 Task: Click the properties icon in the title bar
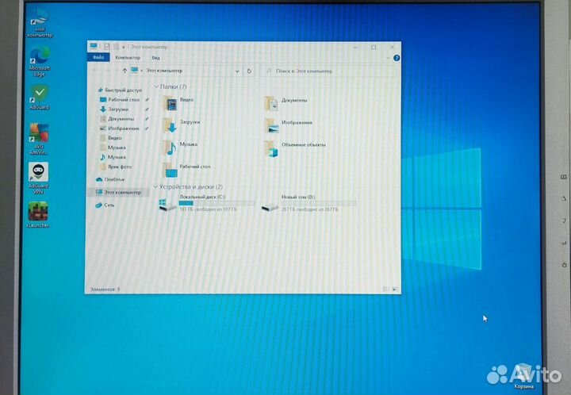107,47
